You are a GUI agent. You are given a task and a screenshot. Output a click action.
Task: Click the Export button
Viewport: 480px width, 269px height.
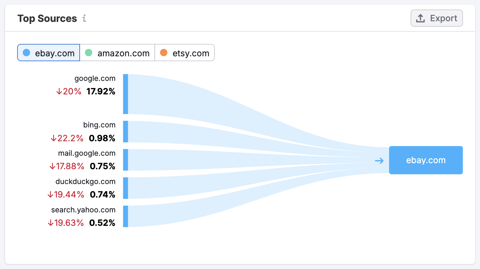tap(436, 18)
